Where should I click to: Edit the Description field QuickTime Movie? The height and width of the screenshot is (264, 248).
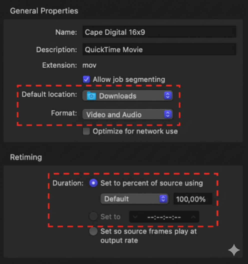click(159, 49)
